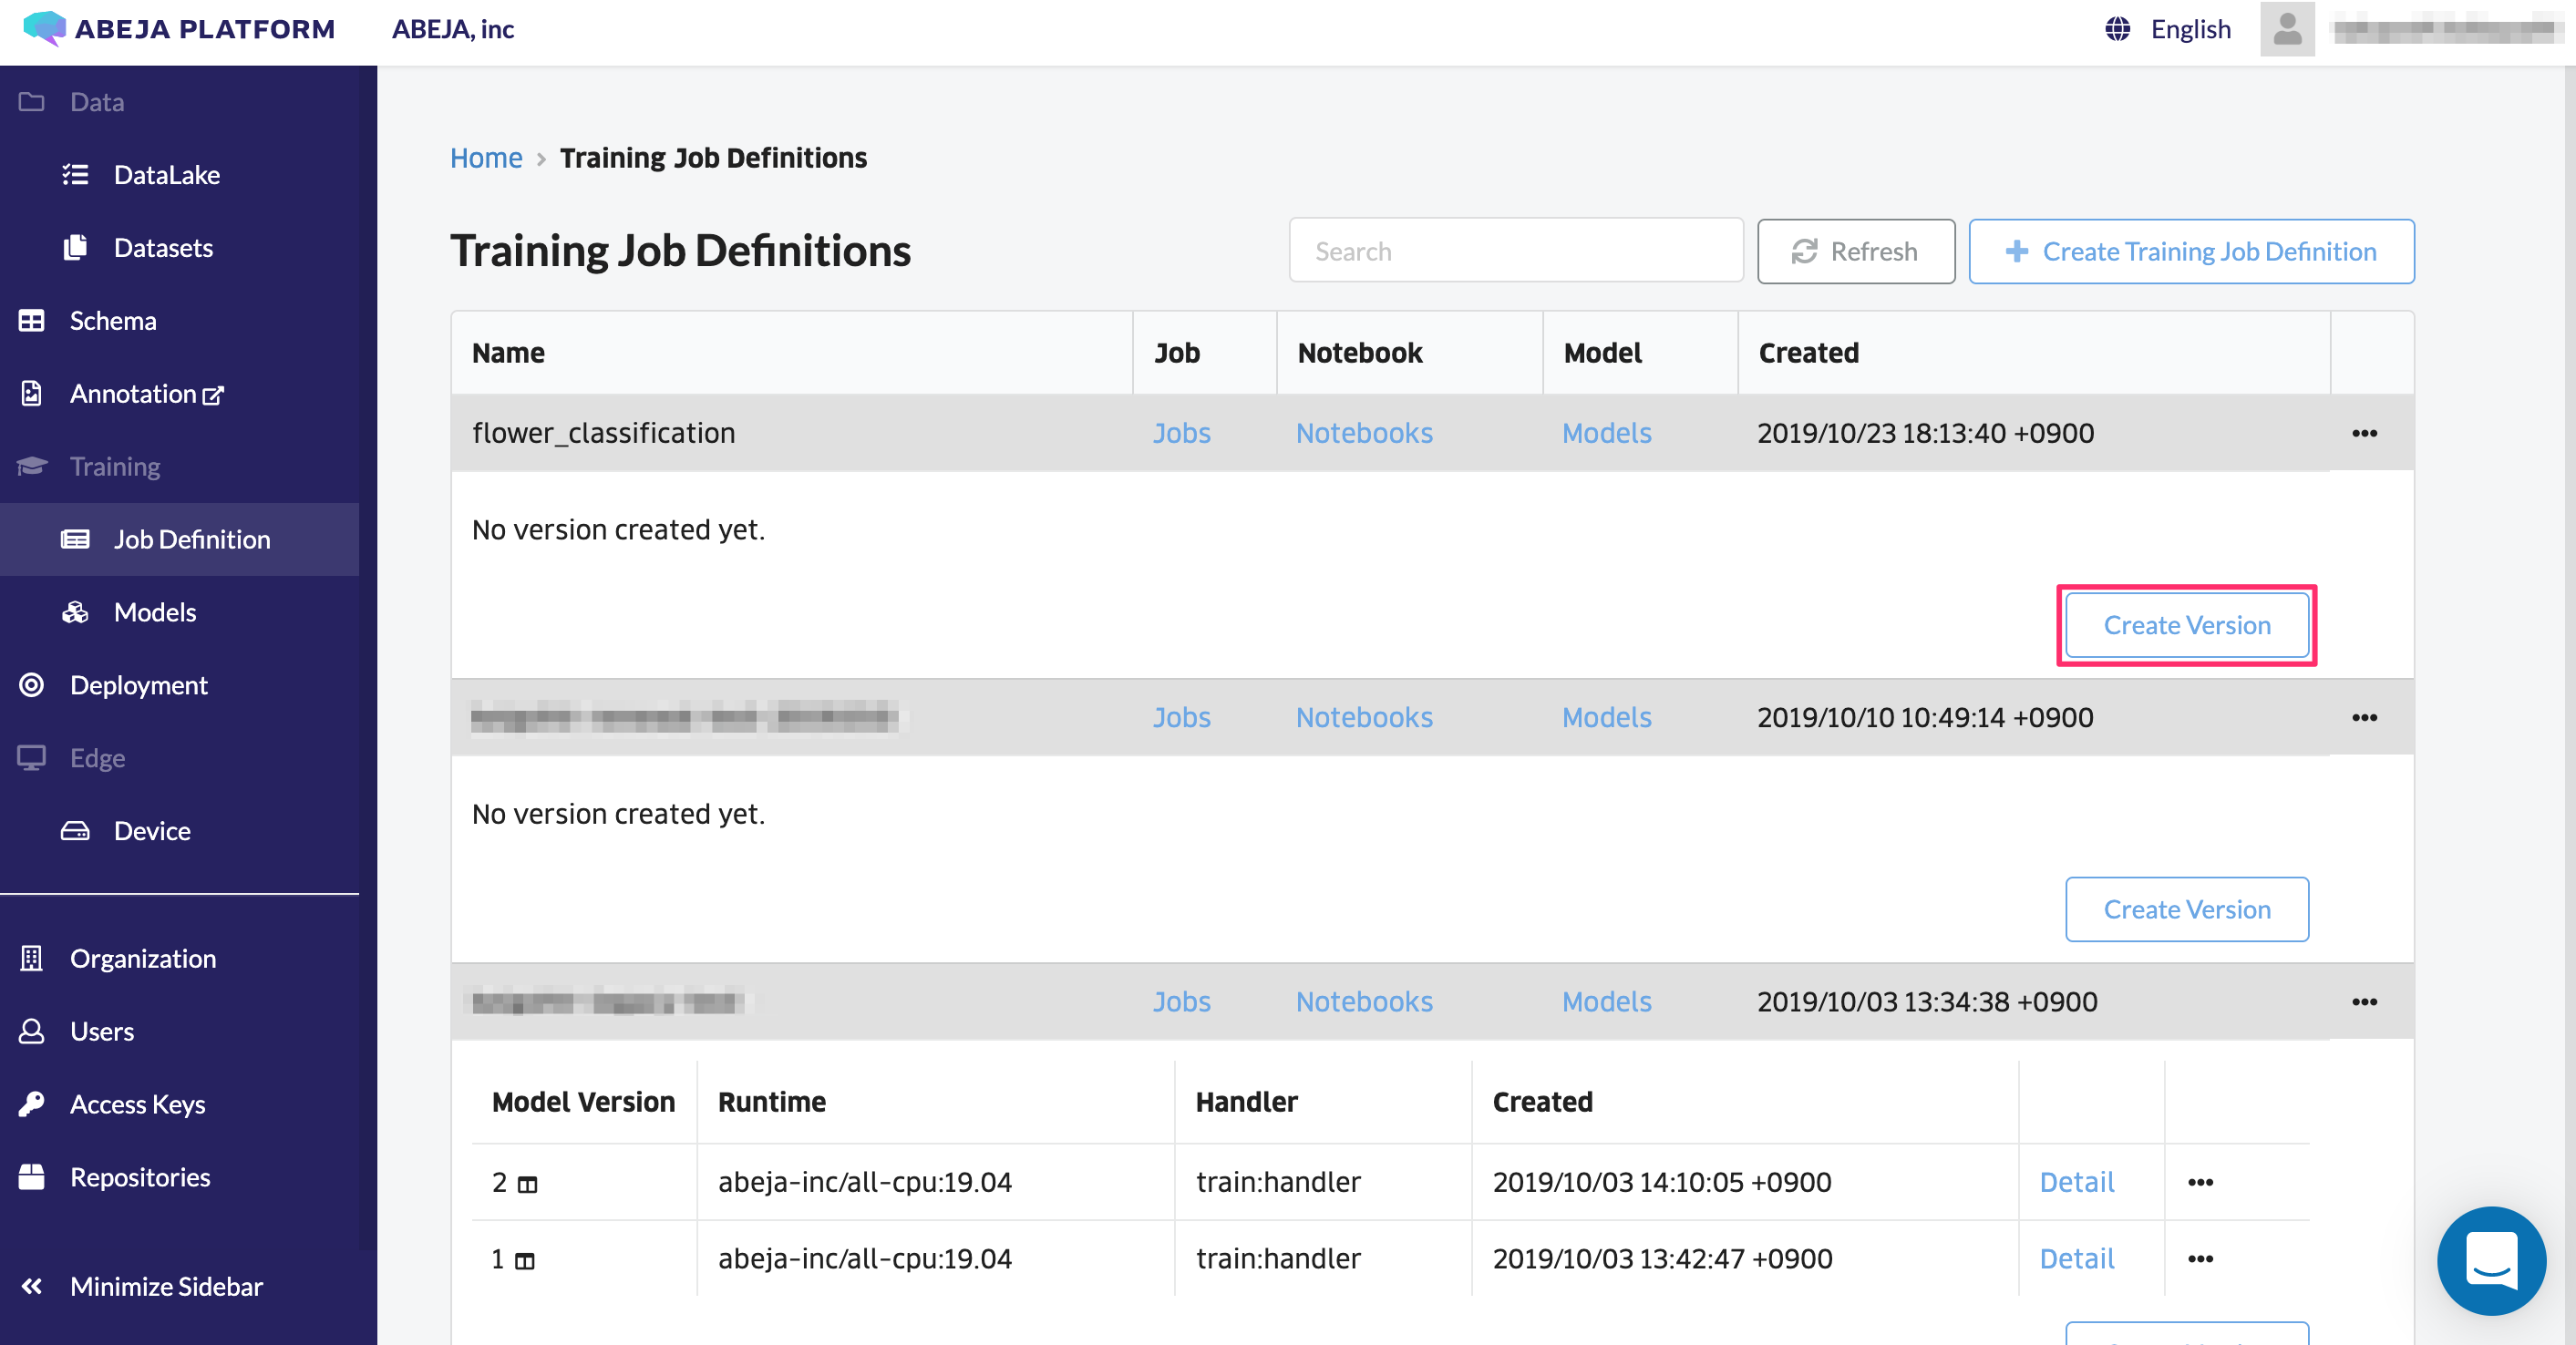Create a version for the 2019/10/10 definition
Viewport: 2576px width, 1345px height.
pos(2187,909)
